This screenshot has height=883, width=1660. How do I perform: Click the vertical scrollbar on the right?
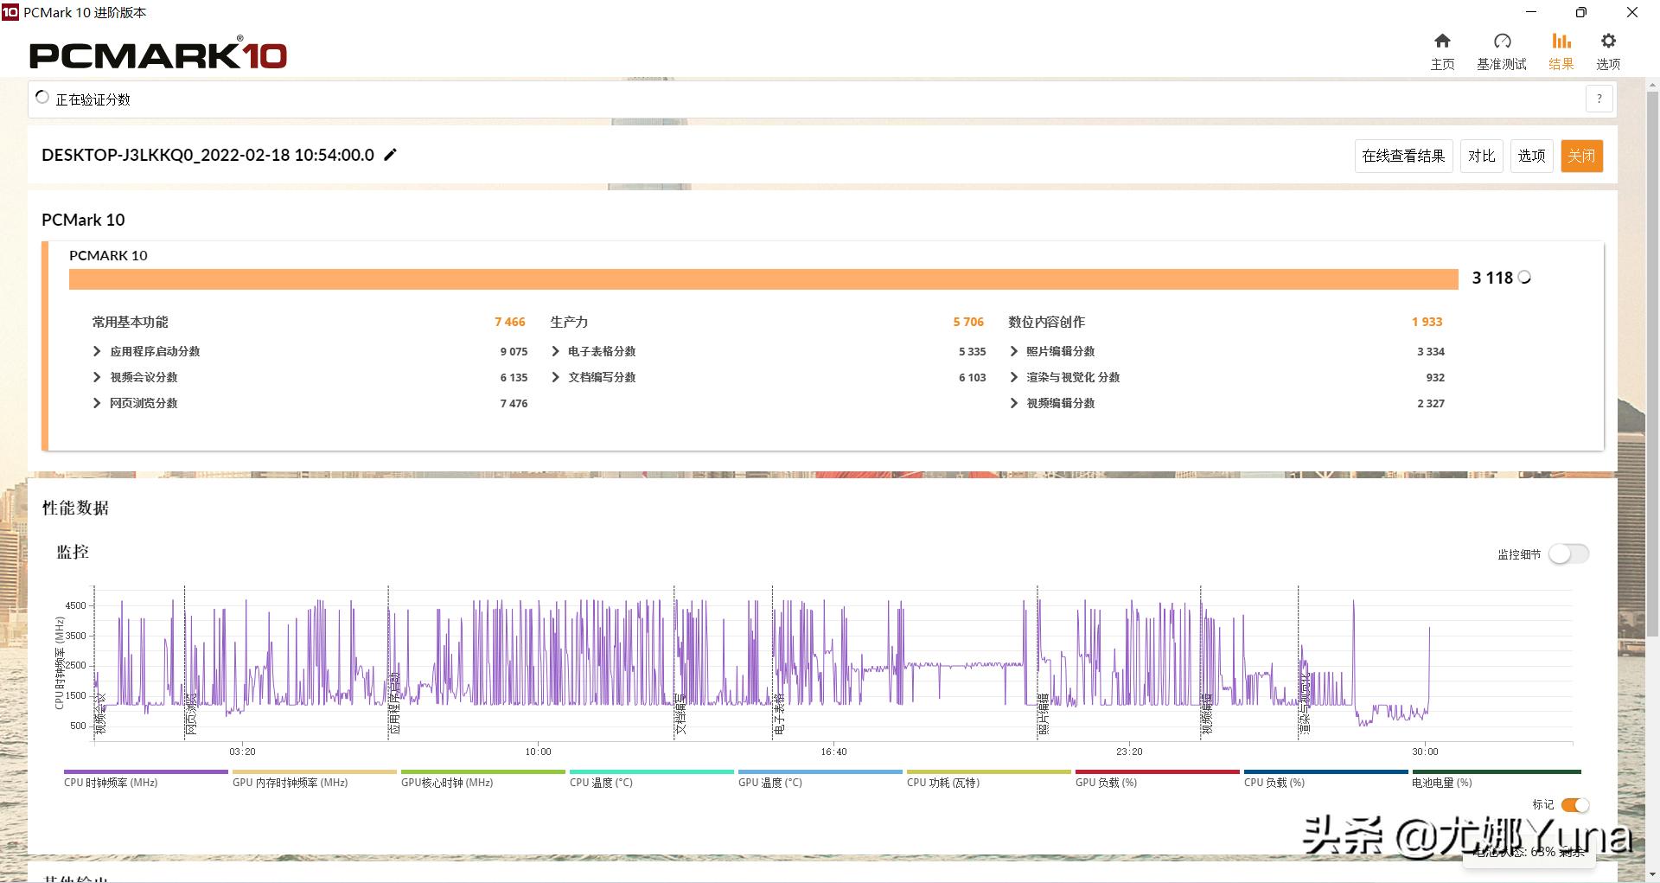[1652, 346]
